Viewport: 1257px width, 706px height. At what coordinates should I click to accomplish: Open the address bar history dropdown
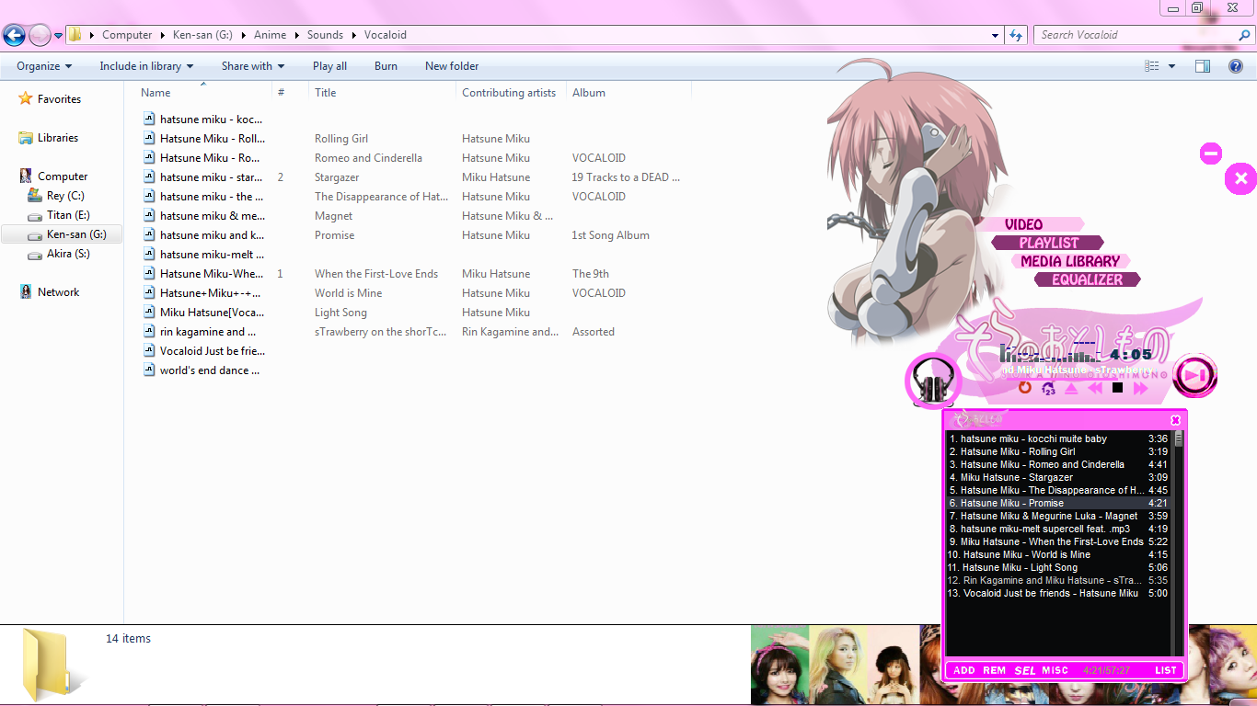point(996,35)
